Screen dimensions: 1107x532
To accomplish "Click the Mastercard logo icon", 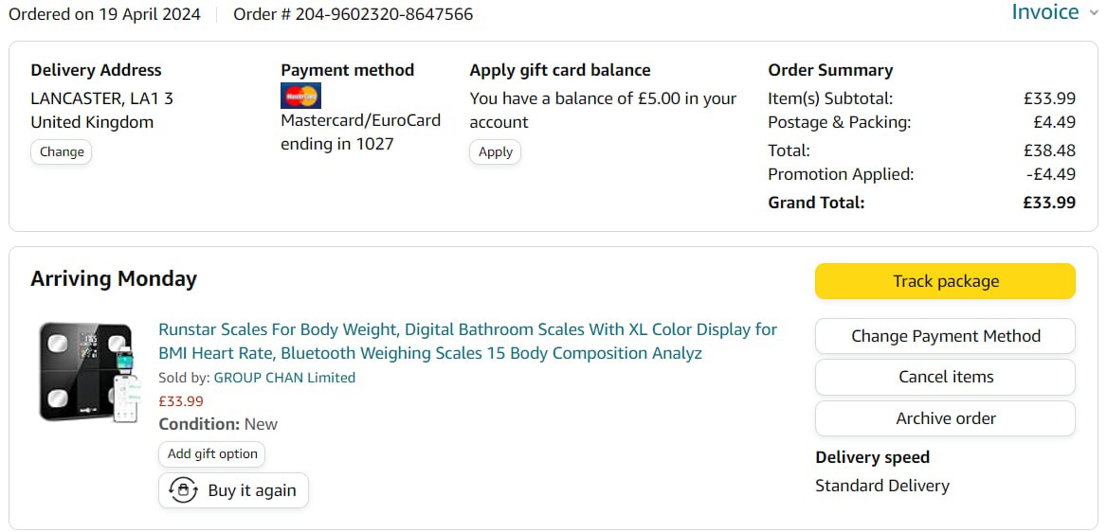I will [x=300, y=96].
